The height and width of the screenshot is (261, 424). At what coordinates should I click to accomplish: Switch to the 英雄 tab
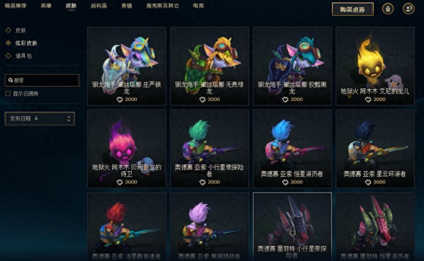[46, 6]
